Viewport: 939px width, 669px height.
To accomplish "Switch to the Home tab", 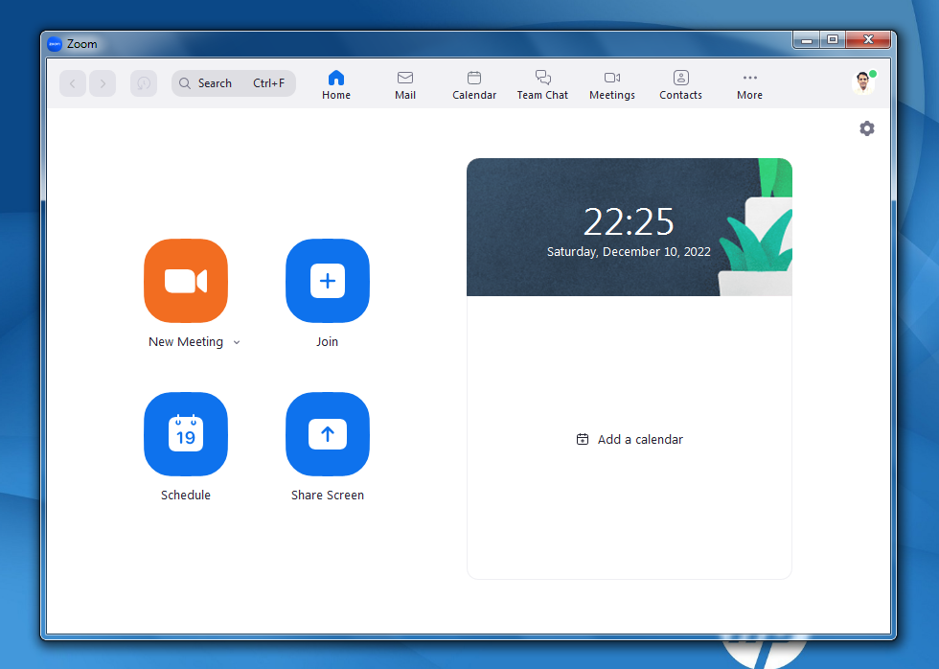I will pyautogui.click(x=336, y=84).
